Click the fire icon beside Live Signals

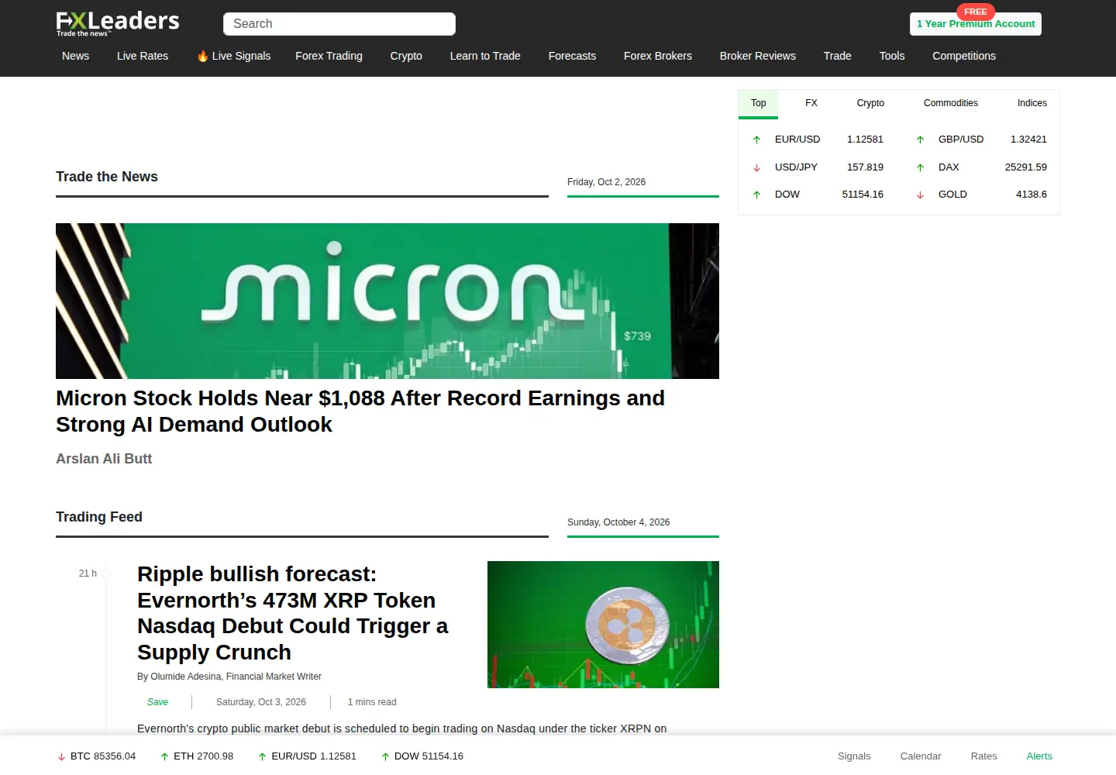pyautogui.click(x=202, y=56)
